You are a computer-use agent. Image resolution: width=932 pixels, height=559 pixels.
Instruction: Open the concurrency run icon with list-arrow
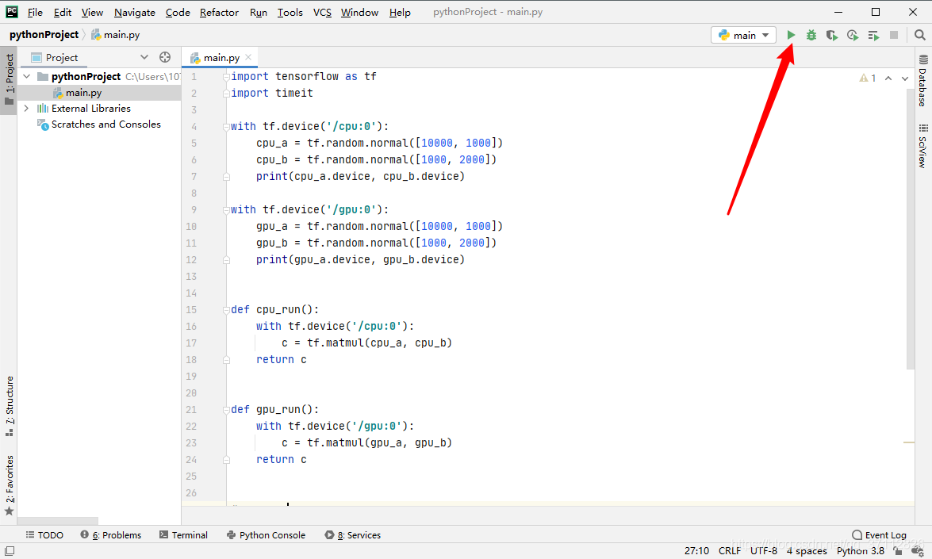coord(873,36)
